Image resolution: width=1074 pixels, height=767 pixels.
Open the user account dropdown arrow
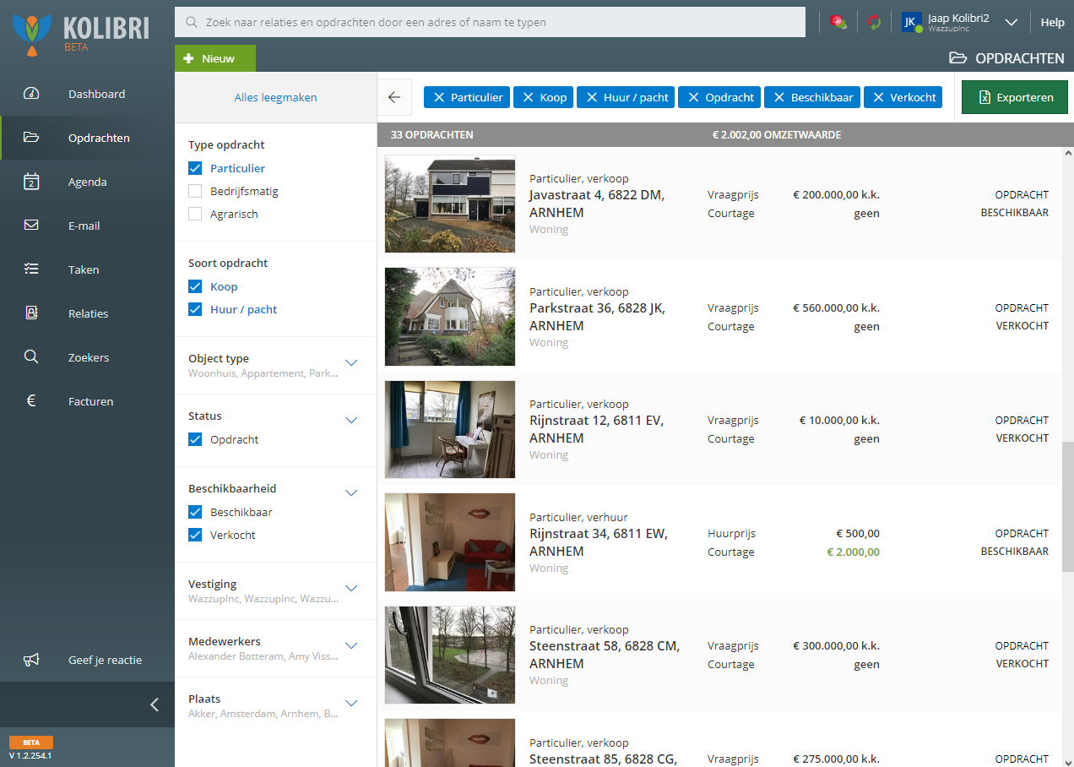(x=1012, y=23)
